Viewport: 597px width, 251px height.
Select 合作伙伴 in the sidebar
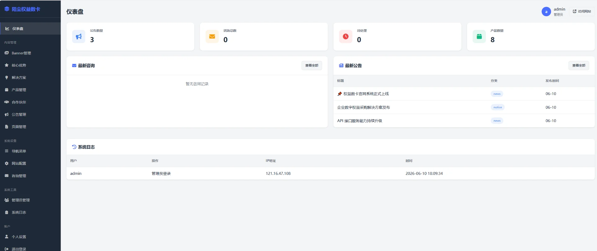pos(30,102)
